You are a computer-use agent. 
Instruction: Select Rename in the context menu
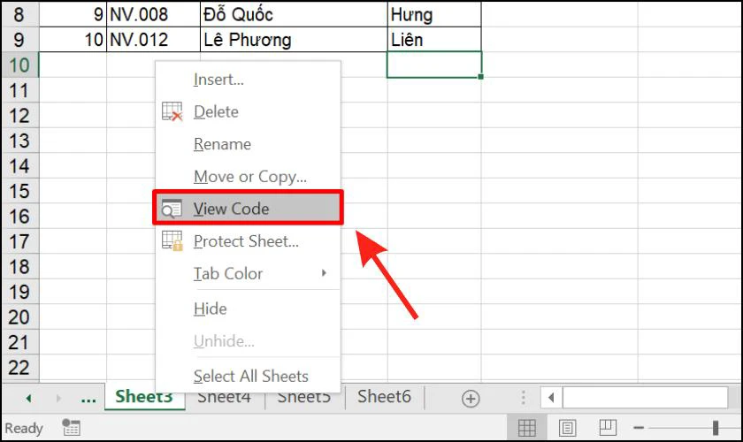tap(222, 144)
